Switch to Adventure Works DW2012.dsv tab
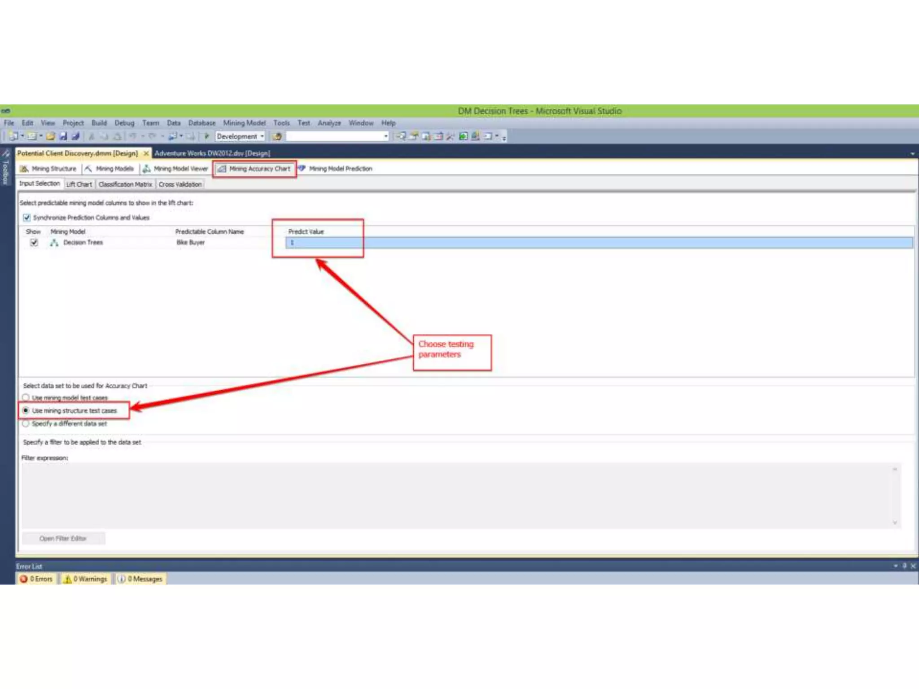 (x=212, y=153)
